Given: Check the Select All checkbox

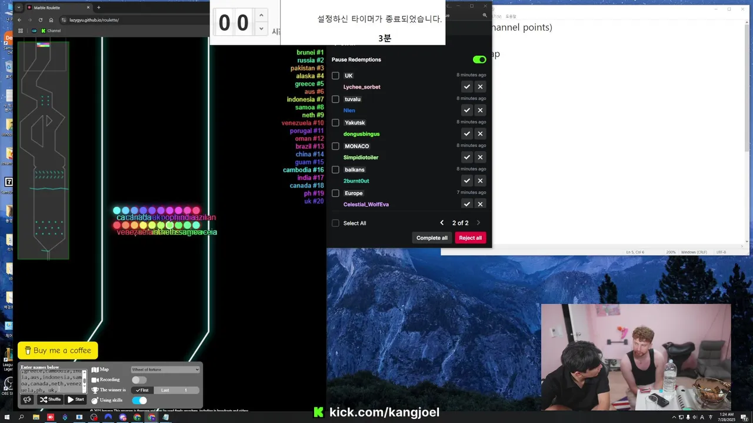Looking at the screenshot, I should pos(335,223).
